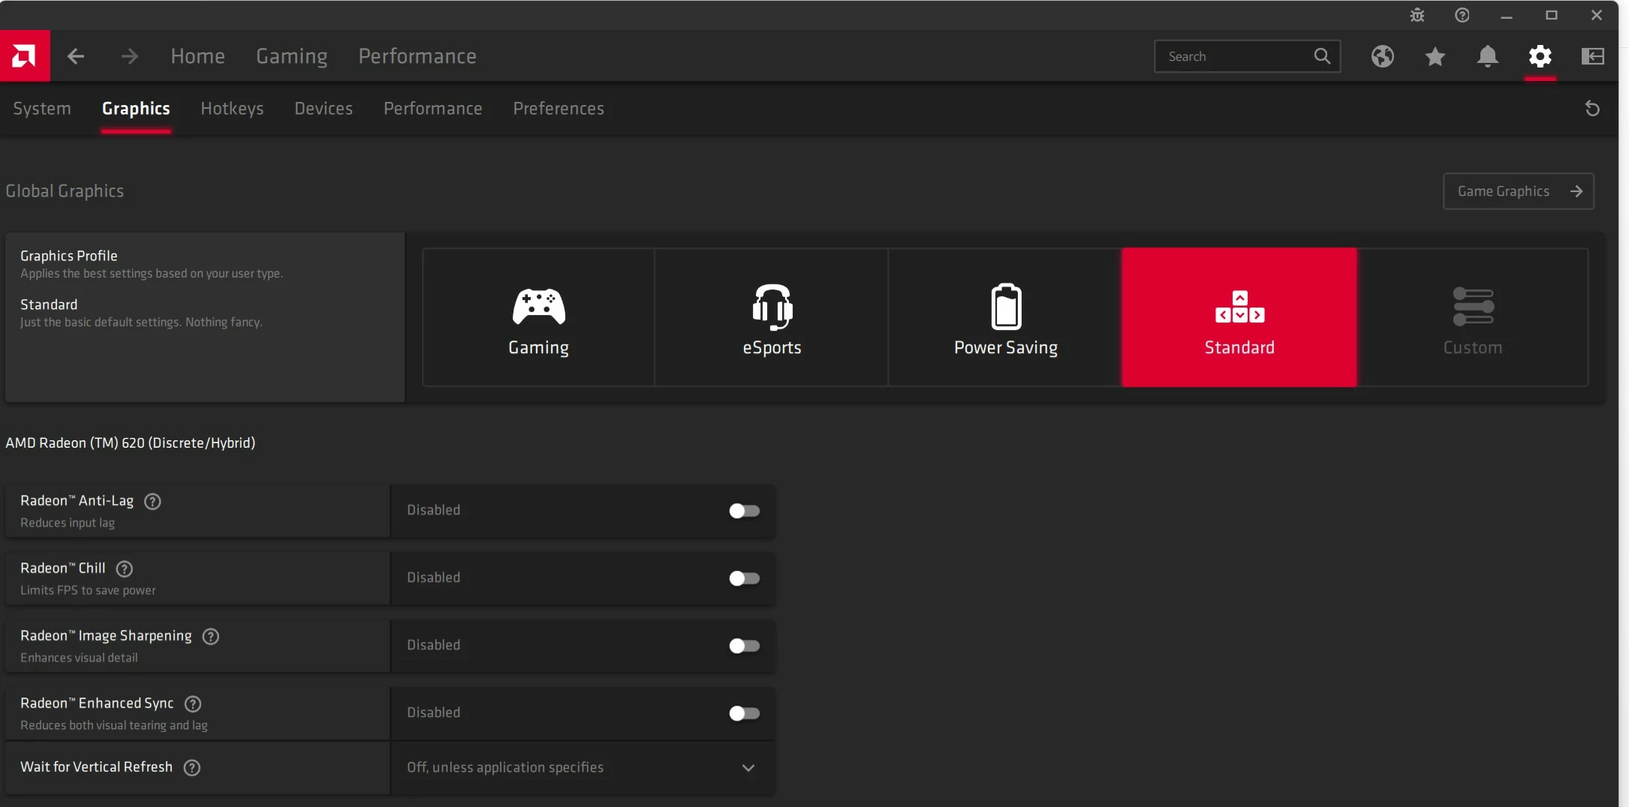Switch to the Graphics tab
Screen dimensions: 1629x807
[136, 109]
